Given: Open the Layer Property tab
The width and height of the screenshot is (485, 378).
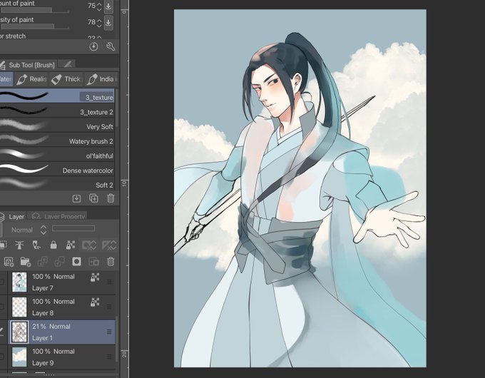Looking at the screenshot, I should click(x=58, y=216).
